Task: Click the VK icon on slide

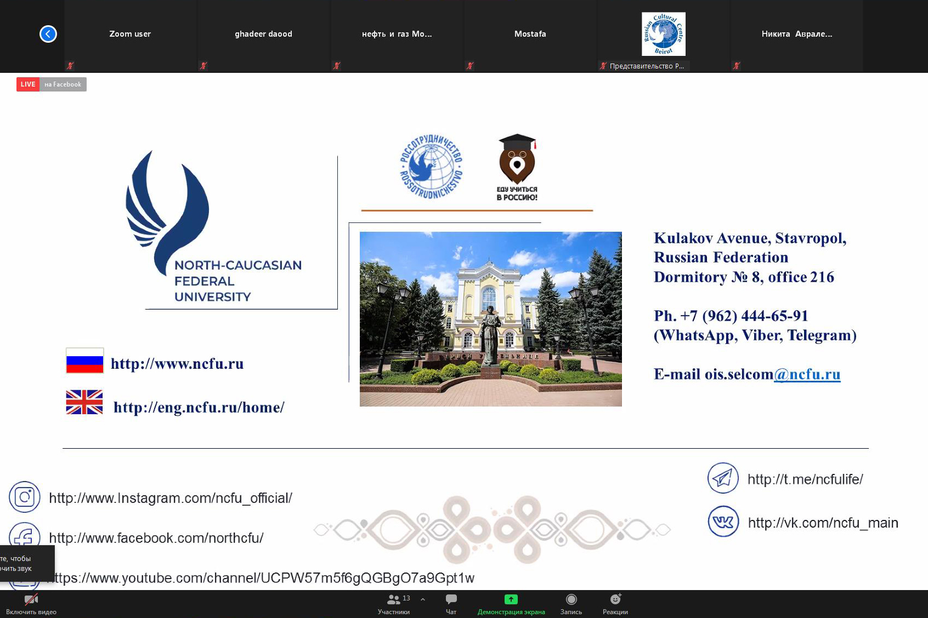Action: coord(723,521)
